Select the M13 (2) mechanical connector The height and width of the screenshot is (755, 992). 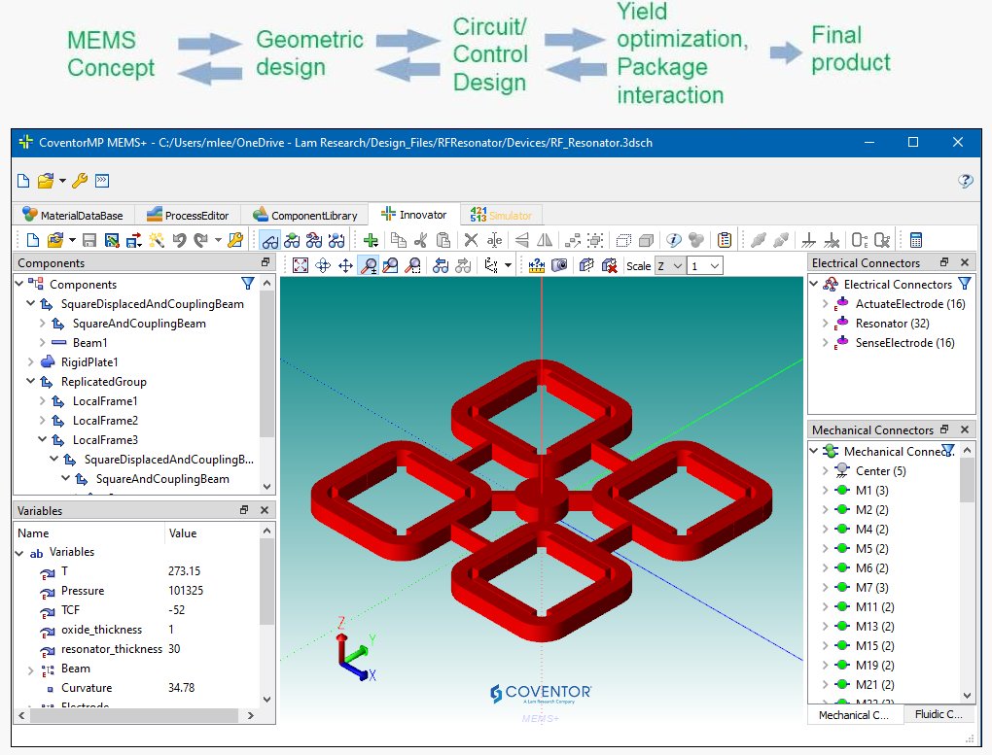click(874, 626)
